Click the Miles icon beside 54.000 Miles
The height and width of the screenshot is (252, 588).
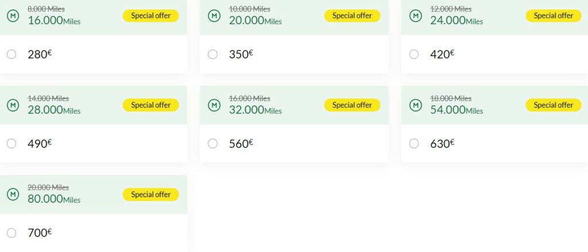416,105
